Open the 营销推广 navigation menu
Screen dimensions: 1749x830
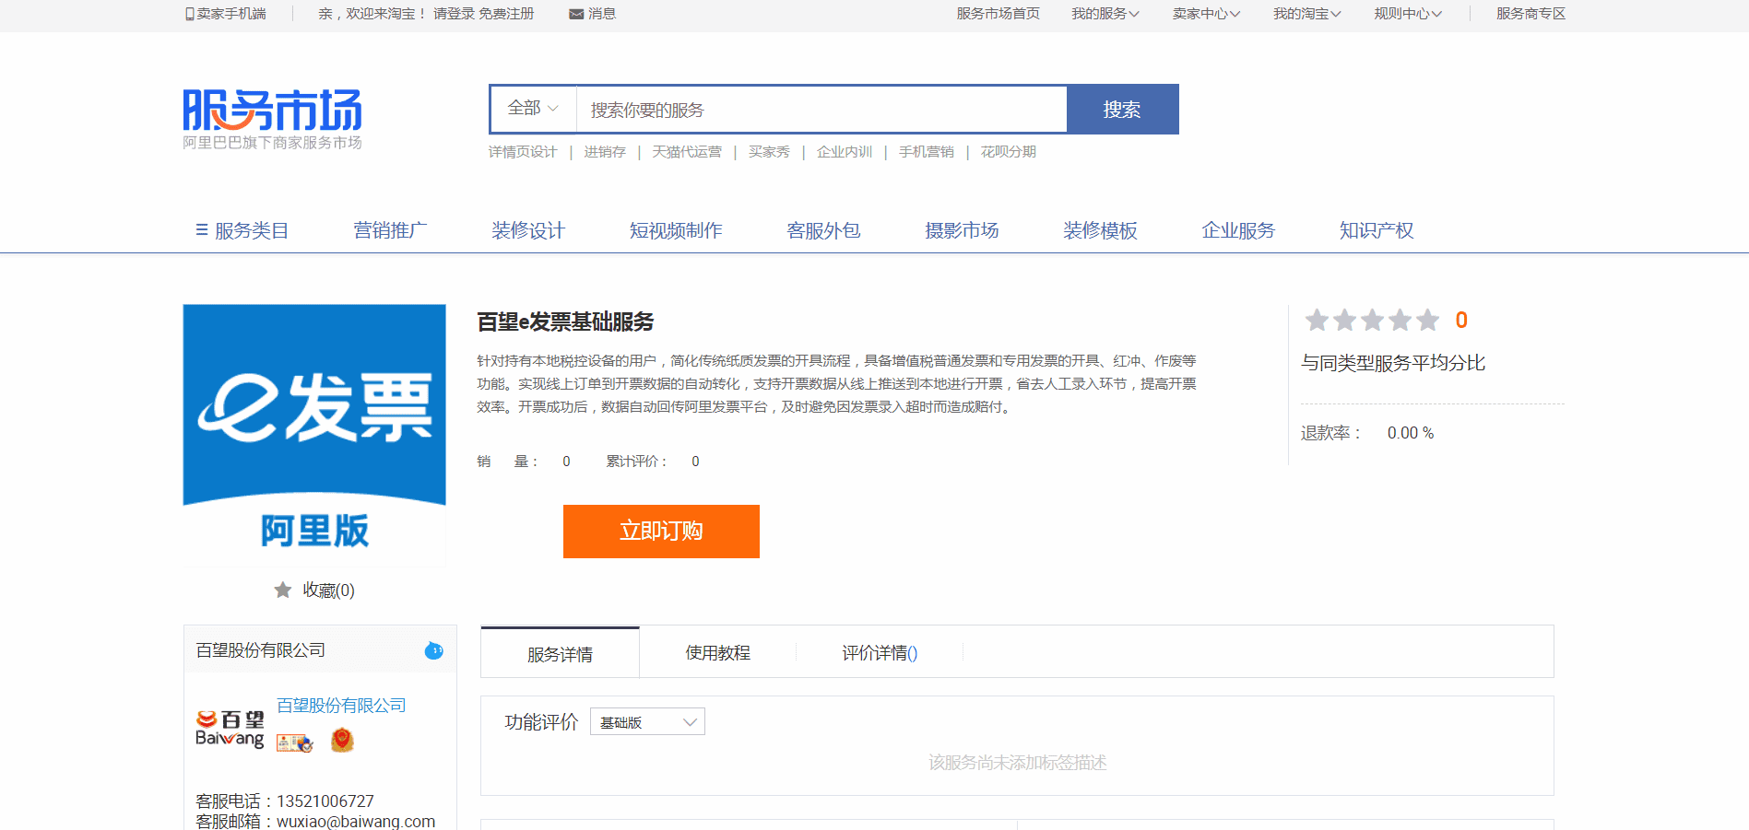(390, 230)
